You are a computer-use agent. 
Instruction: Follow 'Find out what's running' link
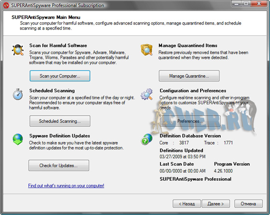66,186
